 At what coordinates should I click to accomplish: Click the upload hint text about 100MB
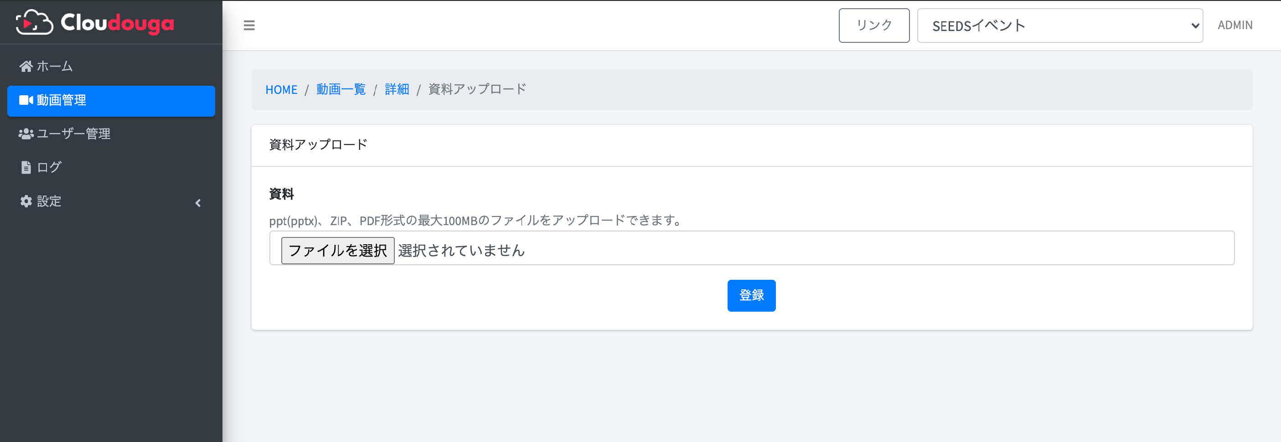[476, 220]
